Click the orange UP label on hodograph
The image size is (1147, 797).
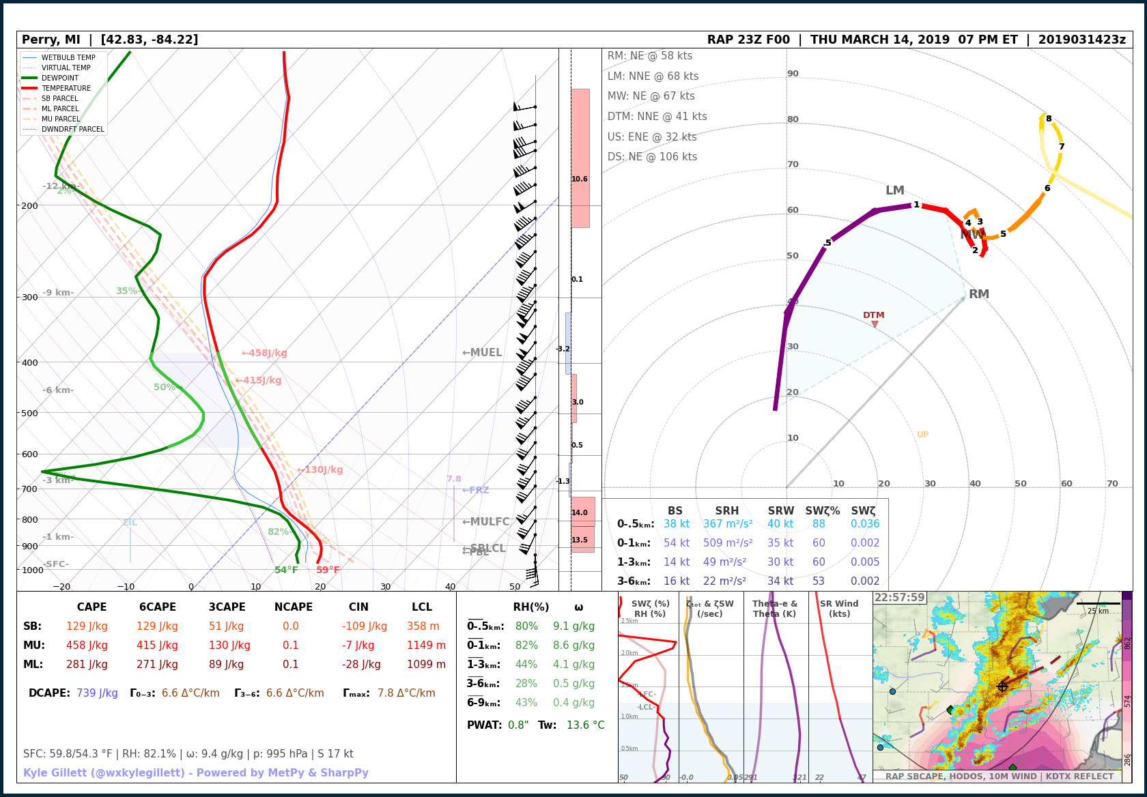922,435
